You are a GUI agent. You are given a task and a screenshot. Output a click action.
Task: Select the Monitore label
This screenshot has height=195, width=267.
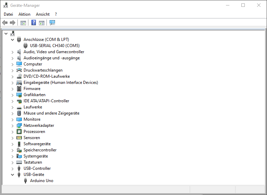point(32,119)
